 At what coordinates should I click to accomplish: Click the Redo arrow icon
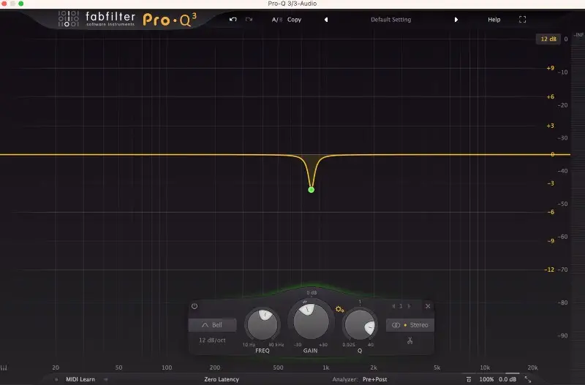point(249,20)
